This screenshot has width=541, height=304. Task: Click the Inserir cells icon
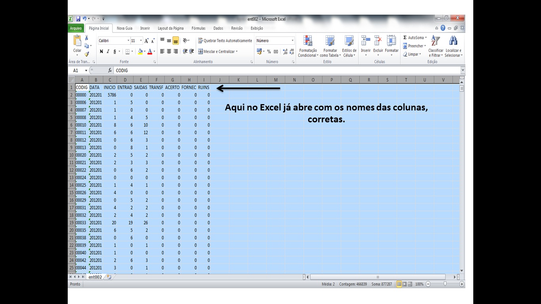pyautogui.click(x=366, y=41)
